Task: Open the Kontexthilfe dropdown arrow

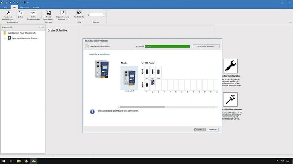Action: 79,19
